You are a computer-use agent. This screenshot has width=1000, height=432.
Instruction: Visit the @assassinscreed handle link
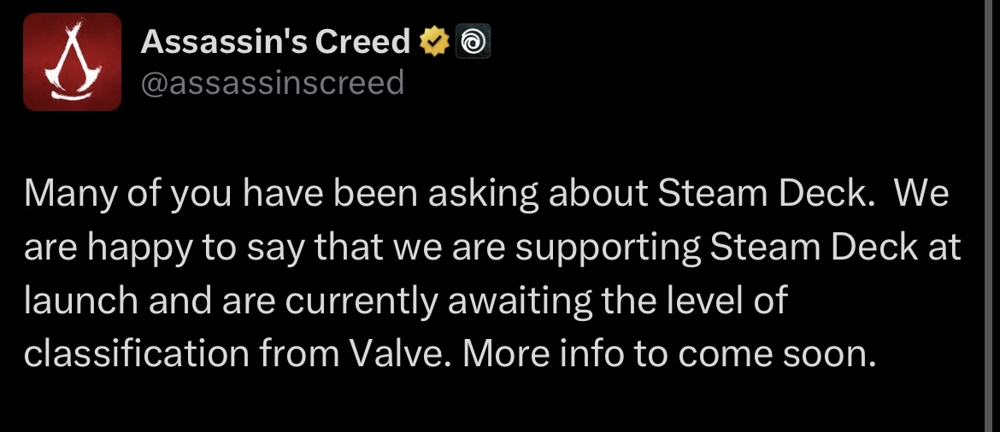click(x=273, y=84)
